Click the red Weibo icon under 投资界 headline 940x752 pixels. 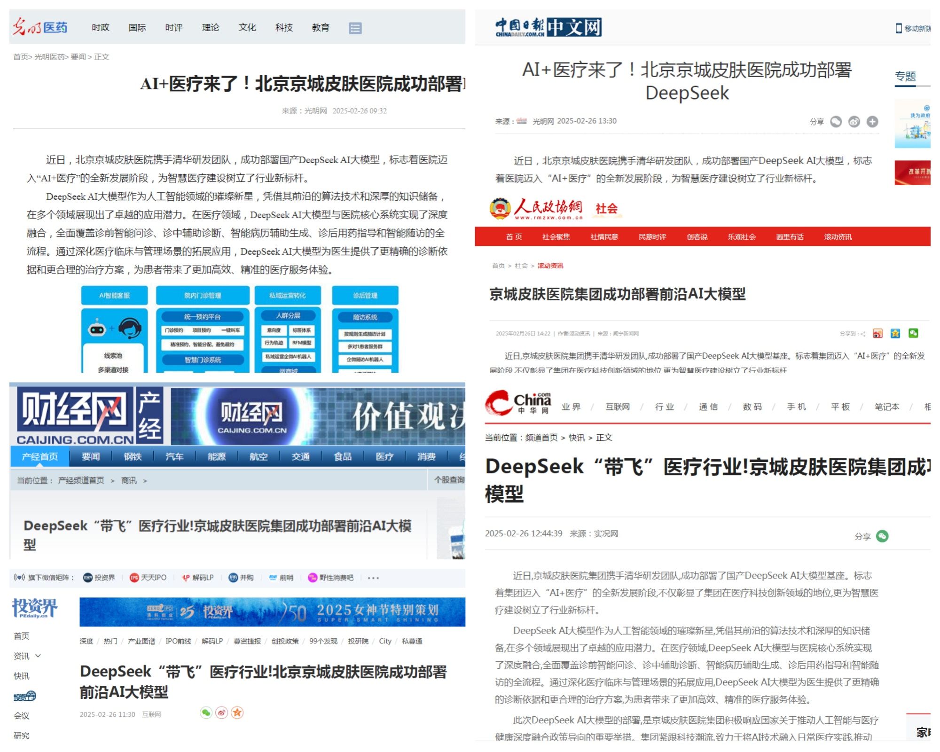pyautogui.click(x=221, y=713)
